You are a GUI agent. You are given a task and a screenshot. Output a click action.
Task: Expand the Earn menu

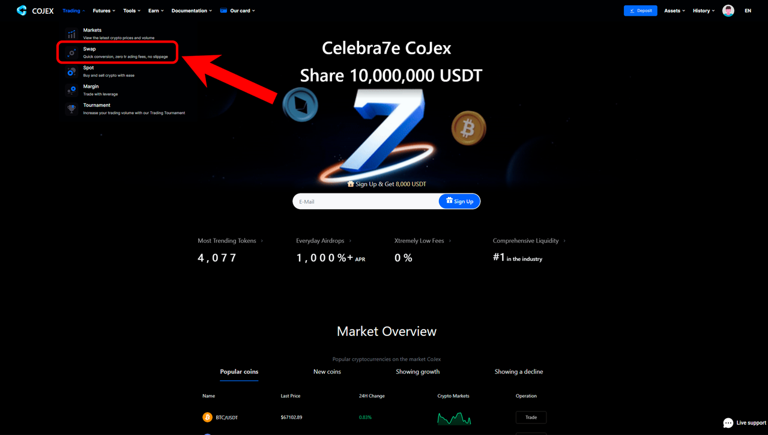click(x=156, y=10)
